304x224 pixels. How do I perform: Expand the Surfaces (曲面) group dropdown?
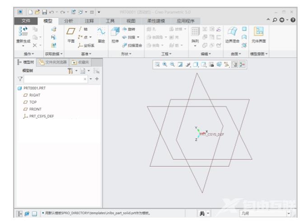pyautogui.click(x=236, y=54)
